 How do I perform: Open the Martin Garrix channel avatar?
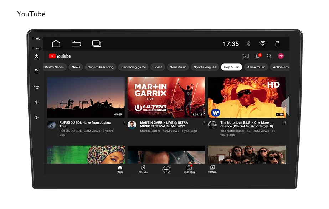click(132, 125)
